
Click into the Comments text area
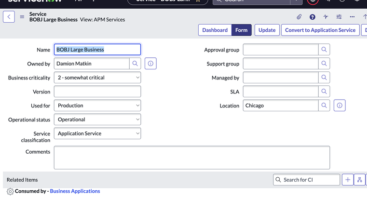click(192, 158)
